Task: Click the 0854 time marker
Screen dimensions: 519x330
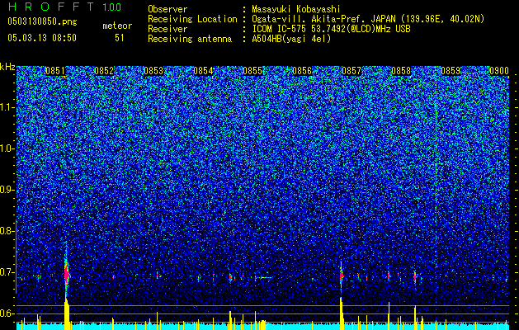Action: click(203, 71)
